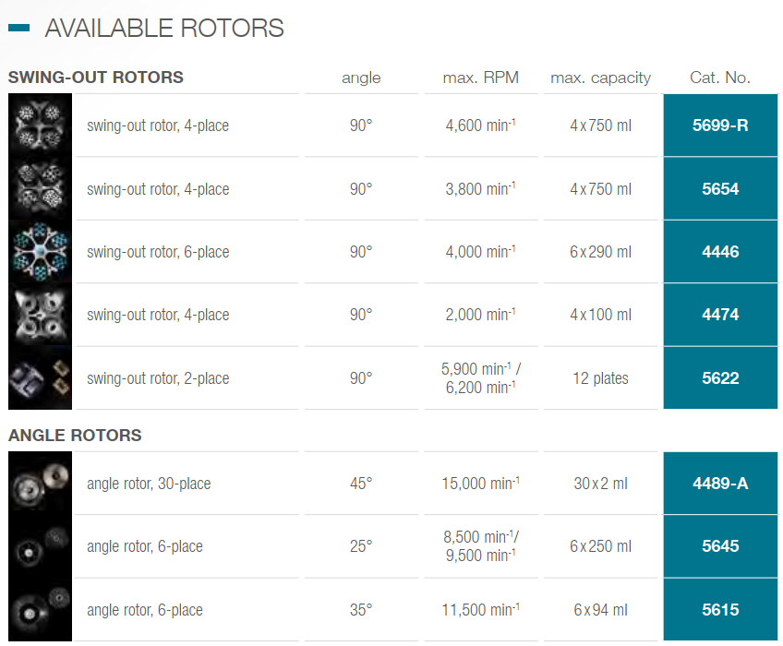Click catalog number 4474

[x=720, y=315]
